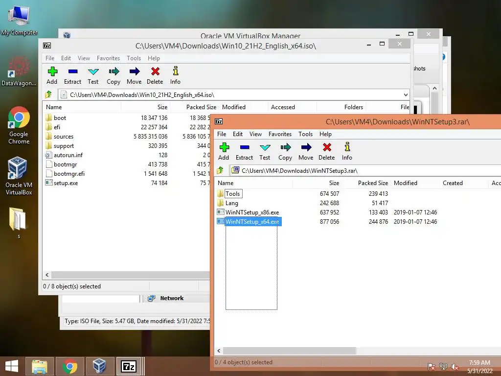Click Copy icon in ISO 7-Zip window

114,71
